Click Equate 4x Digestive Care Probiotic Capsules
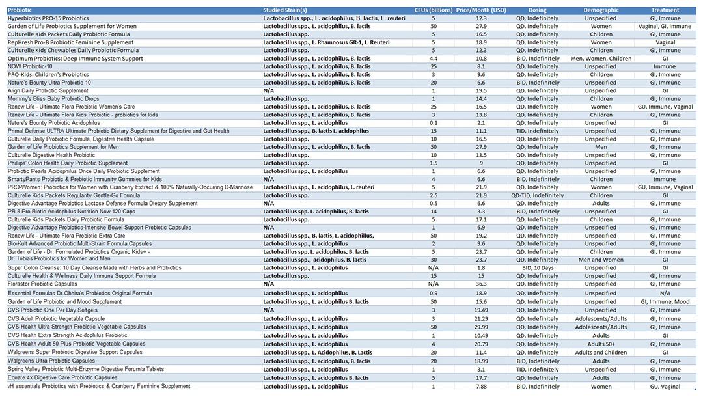The height and width of the screenshot is (397, 703). point(62,378)
